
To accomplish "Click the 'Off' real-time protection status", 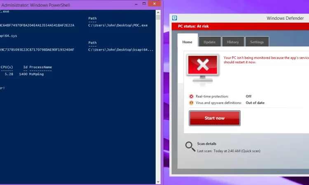I will (x=248, y=96).
